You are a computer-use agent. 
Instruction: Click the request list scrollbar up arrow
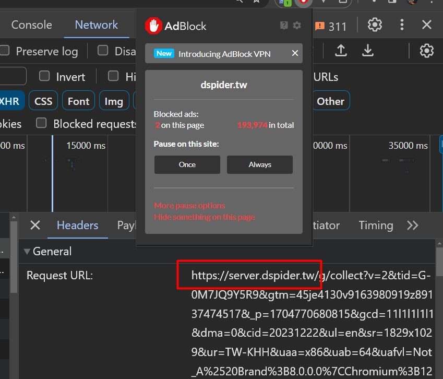coord(14,217)
